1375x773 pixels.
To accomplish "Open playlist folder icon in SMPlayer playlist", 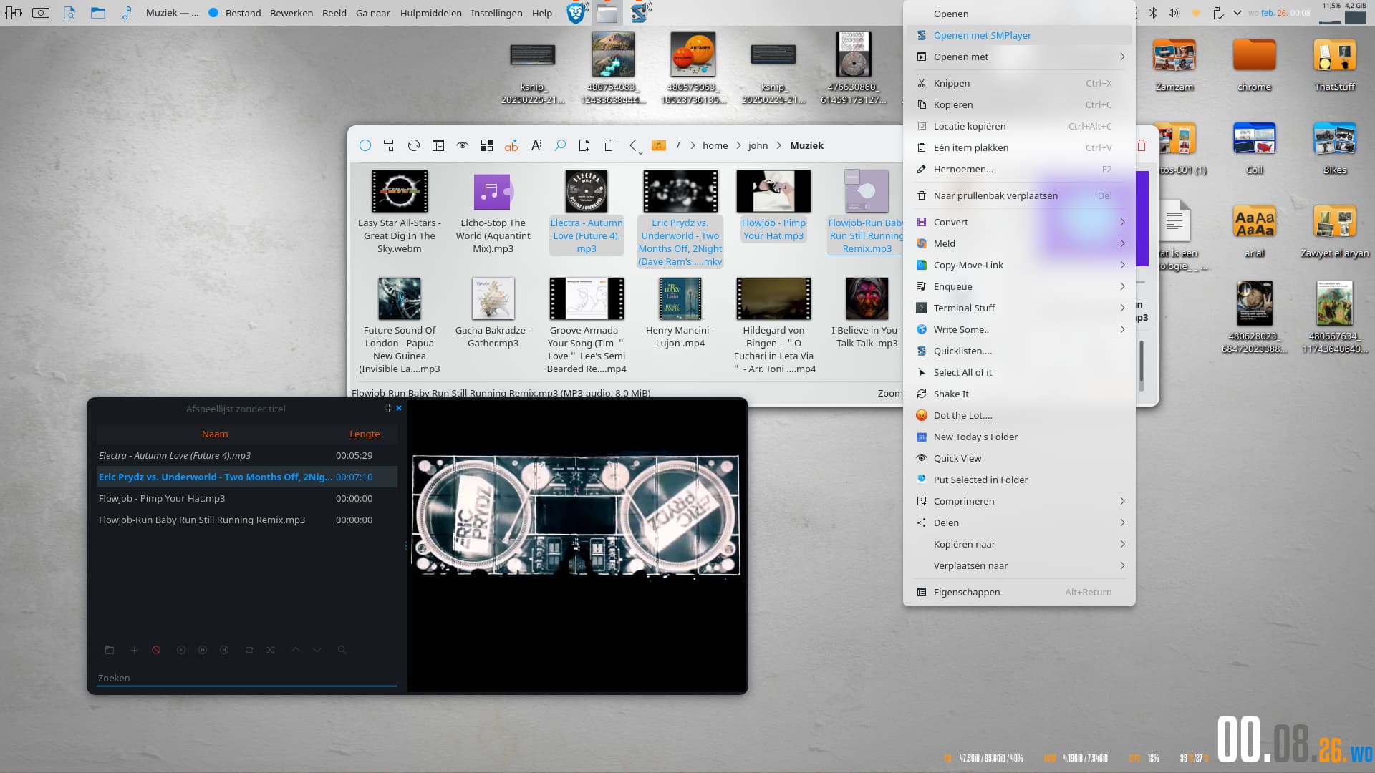I will (110, 650).
